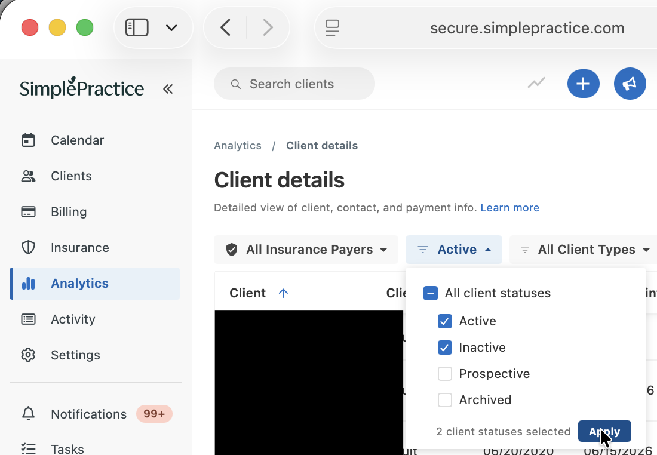
Task: Click the Calendar icon in sidebar
Action: pyautogui.click(x=28, y=140)
